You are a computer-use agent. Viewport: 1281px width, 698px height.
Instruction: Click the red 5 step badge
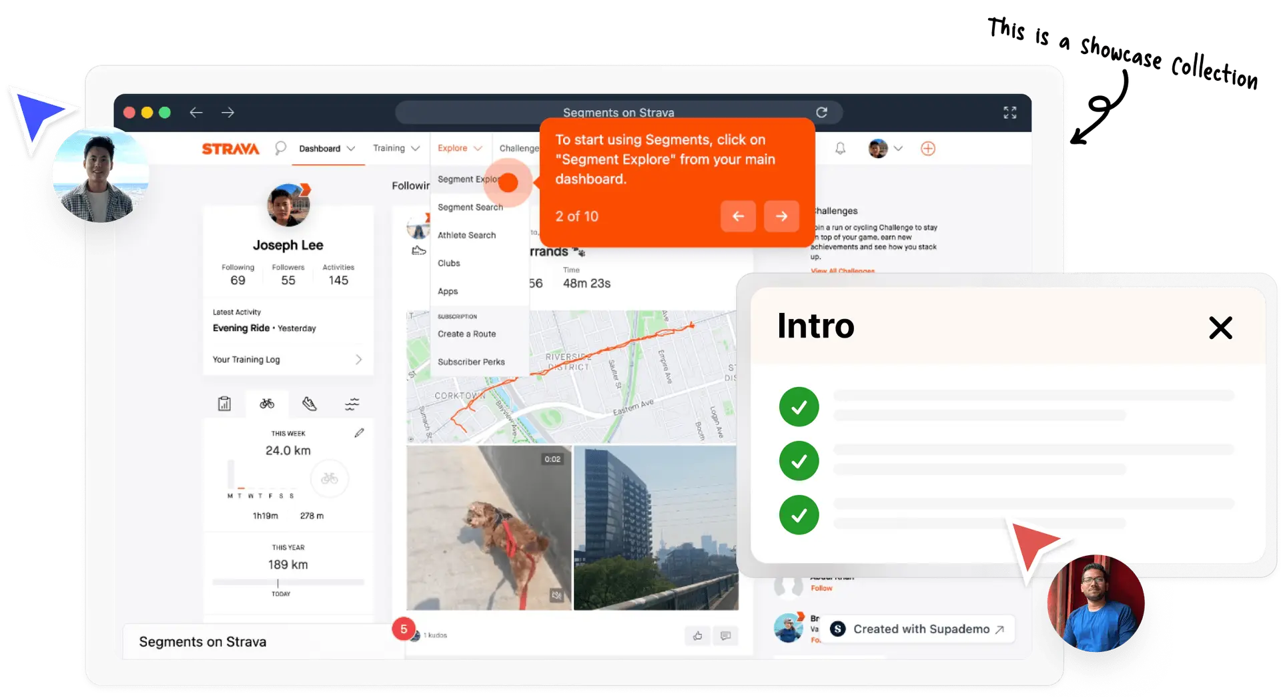(x=404, y=629)
